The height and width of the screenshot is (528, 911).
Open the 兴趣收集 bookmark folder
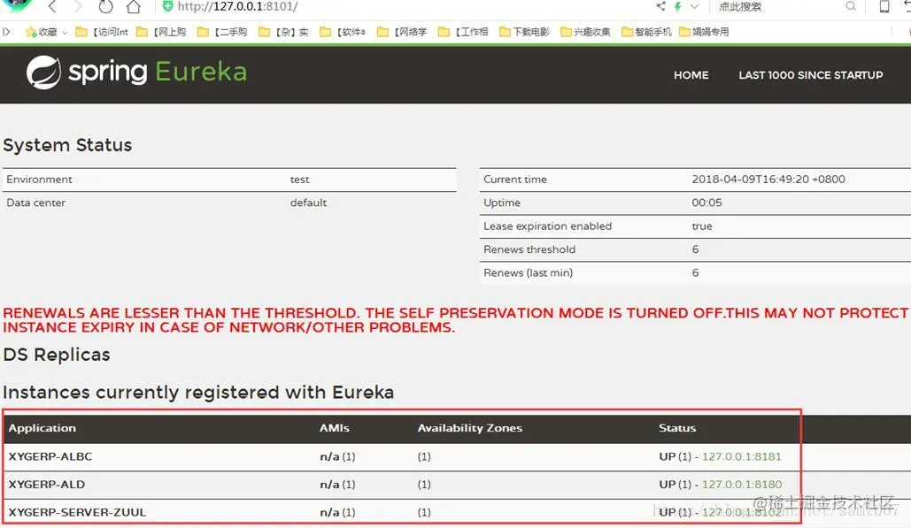[x=585, y=32]
